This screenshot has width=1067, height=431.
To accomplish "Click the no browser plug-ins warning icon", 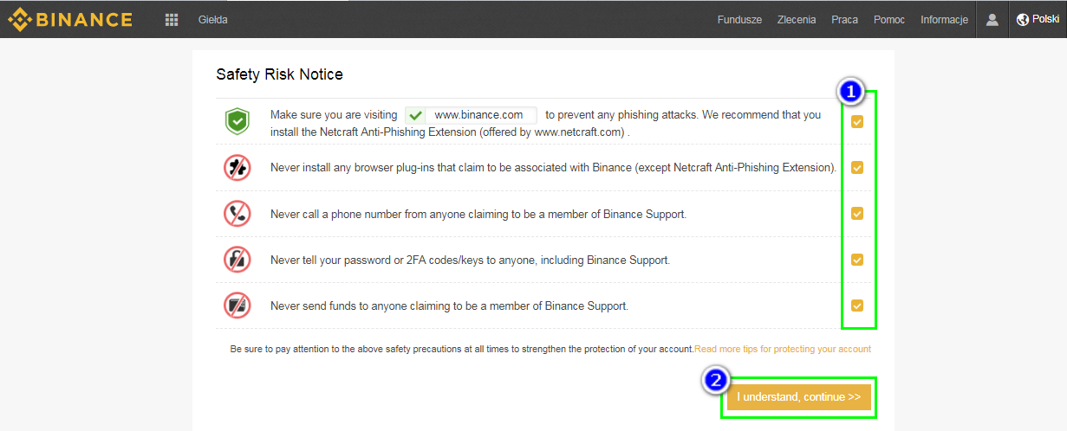I will 237,168.
